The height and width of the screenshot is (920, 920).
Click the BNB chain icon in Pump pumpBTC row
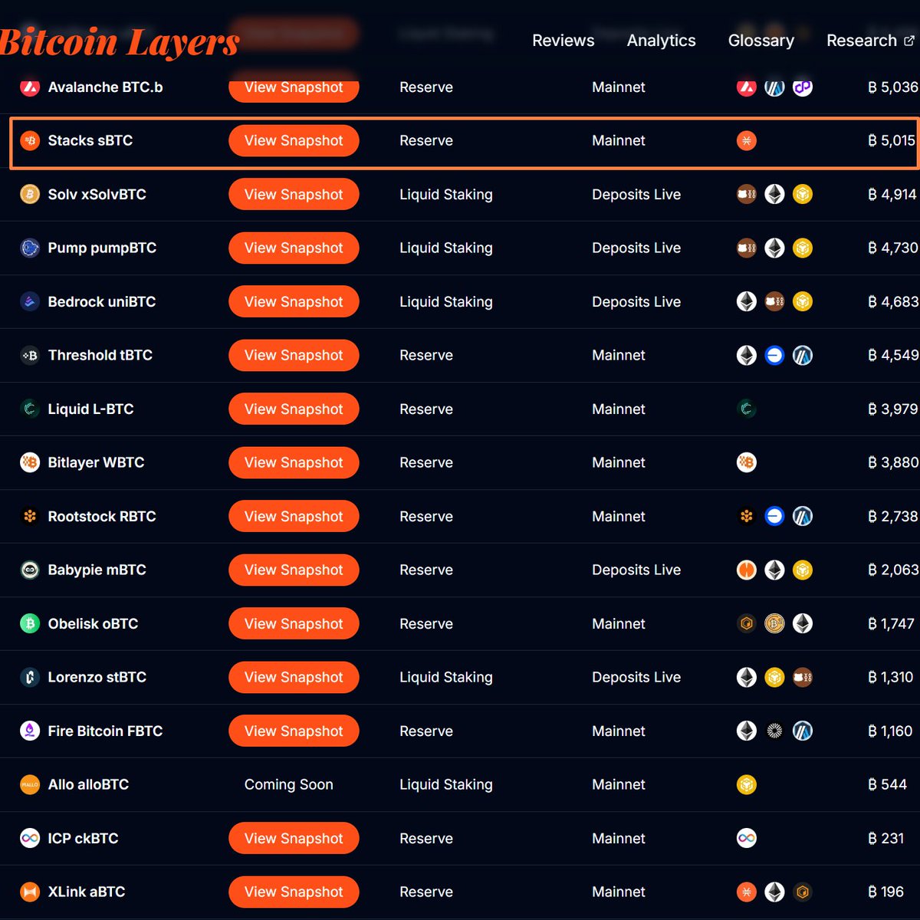click(803, 248)
